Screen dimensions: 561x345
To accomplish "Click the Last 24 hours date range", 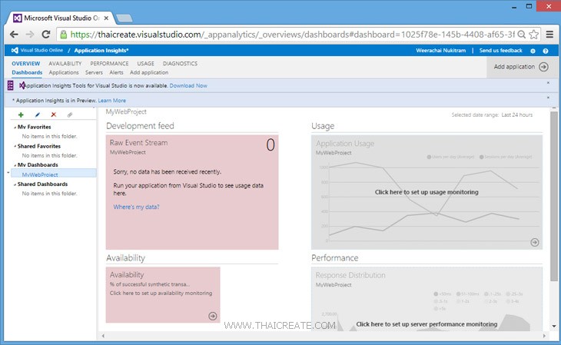I will click(x=517, y=115).
